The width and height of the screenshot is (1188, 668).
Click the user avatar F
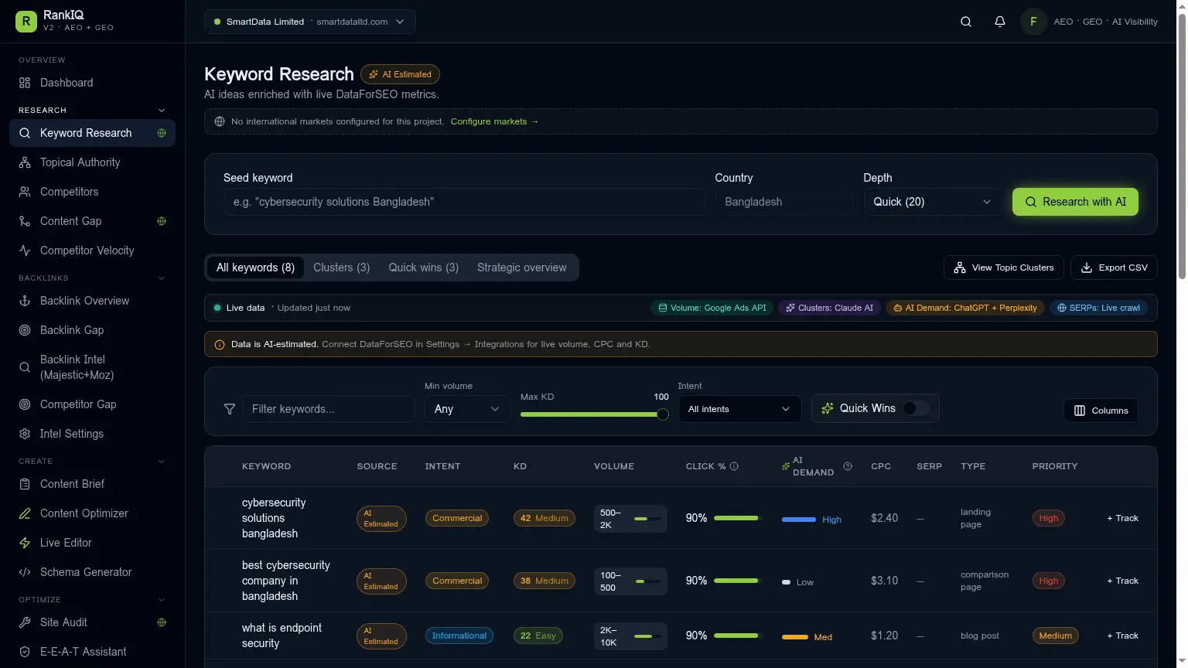pyautogui.click(x=1033, y=22)
